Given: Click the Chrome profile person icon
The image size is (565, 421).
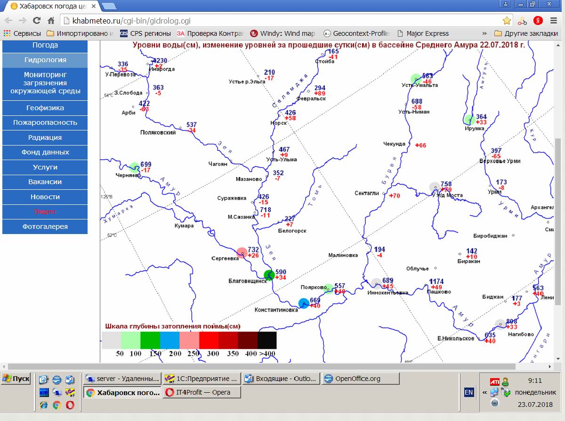Looking at the screenshot, I should 506,4.
